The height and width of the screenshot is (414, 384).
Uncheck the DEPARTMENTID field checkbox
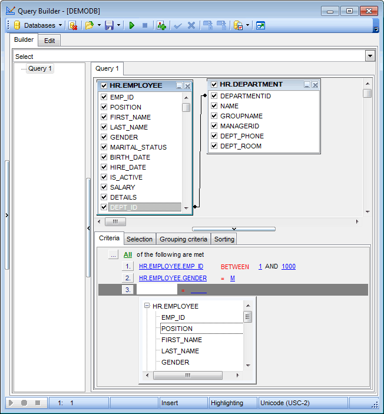(214, 96)
